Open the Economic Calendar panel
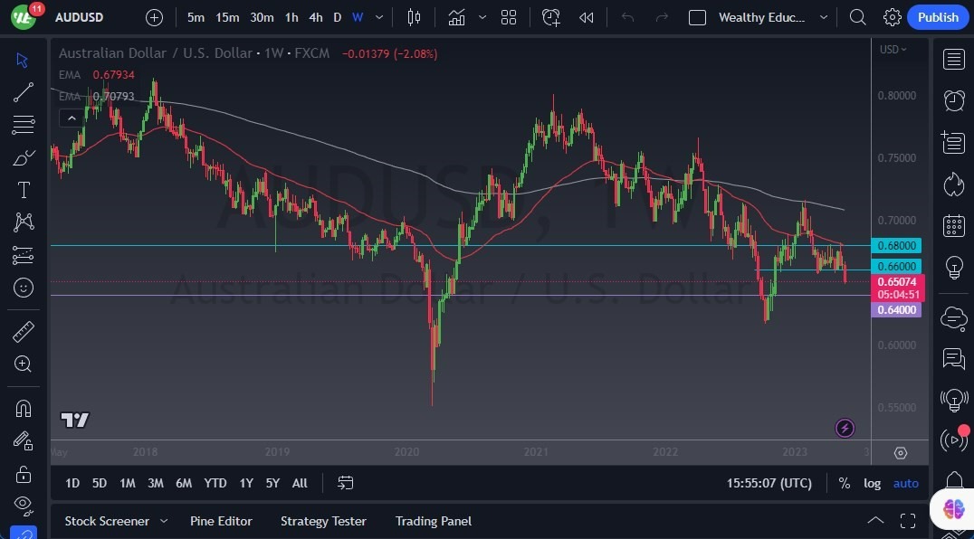Viewport: 974px width, 539px height. 953,224
